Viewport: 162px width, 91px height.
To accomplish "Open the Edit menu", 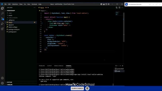I will point(9,4).
